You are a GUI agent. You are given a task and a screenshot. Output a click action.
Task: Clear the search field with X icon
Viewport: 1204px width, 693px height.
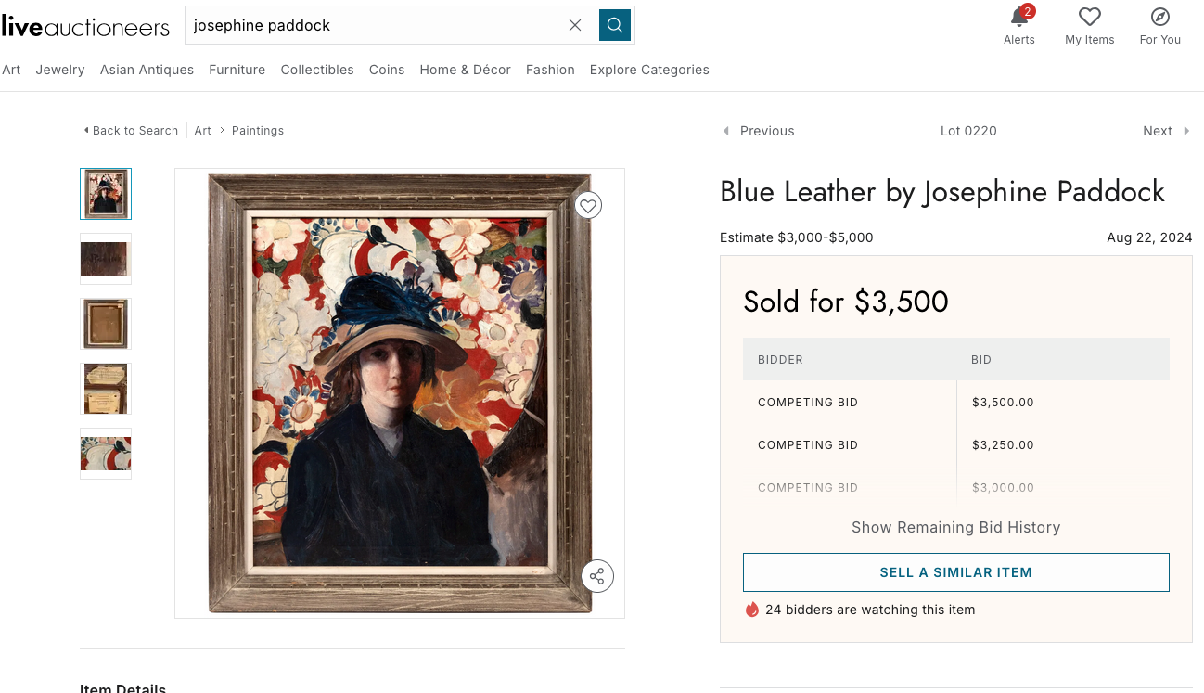point(575,25)
